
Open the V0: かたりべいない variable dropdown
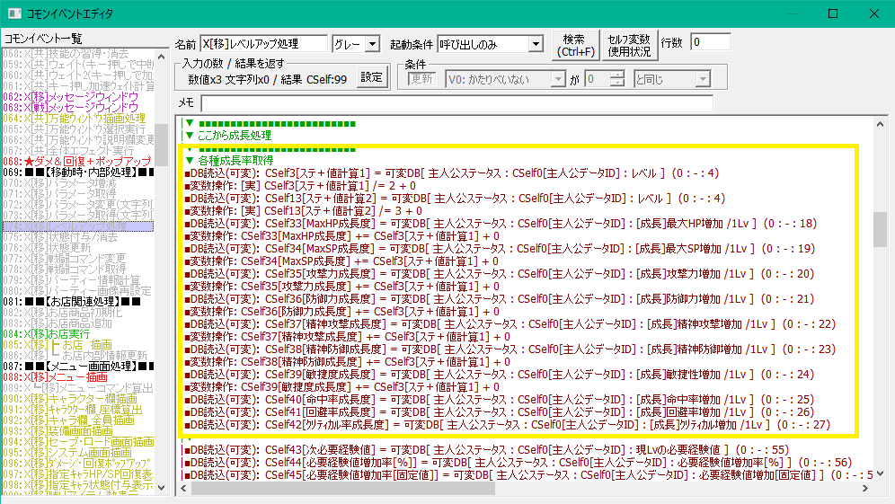point(558,79)
